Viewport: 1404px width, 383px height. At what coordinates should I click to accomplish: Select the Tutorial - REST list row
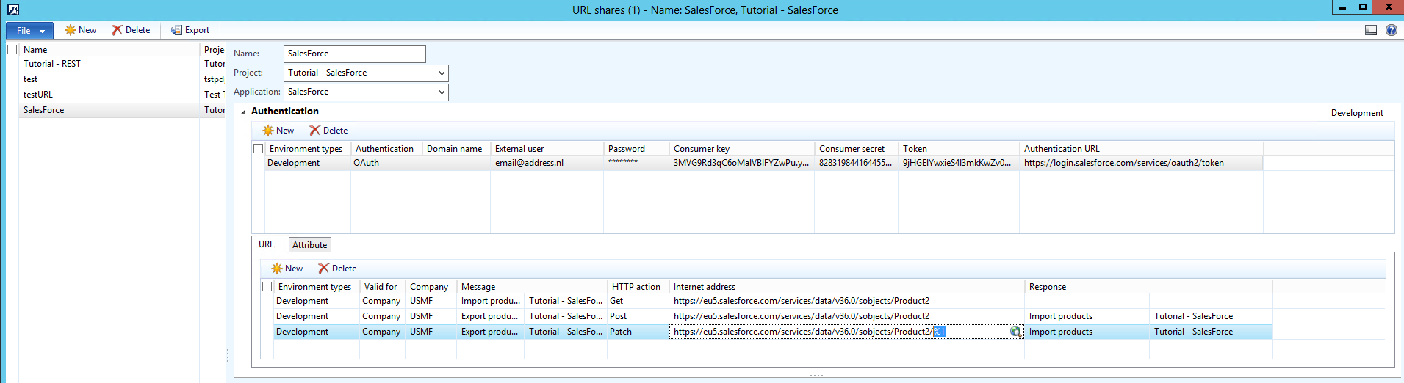122,64
